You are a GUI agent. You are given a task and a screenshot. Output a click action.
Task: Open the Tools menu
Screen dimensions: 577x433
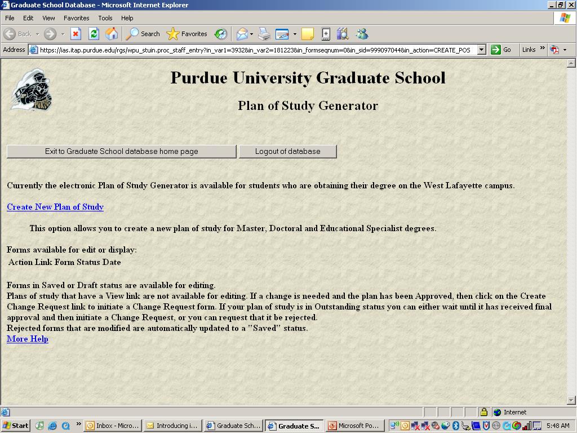click(x=105, y=18)
